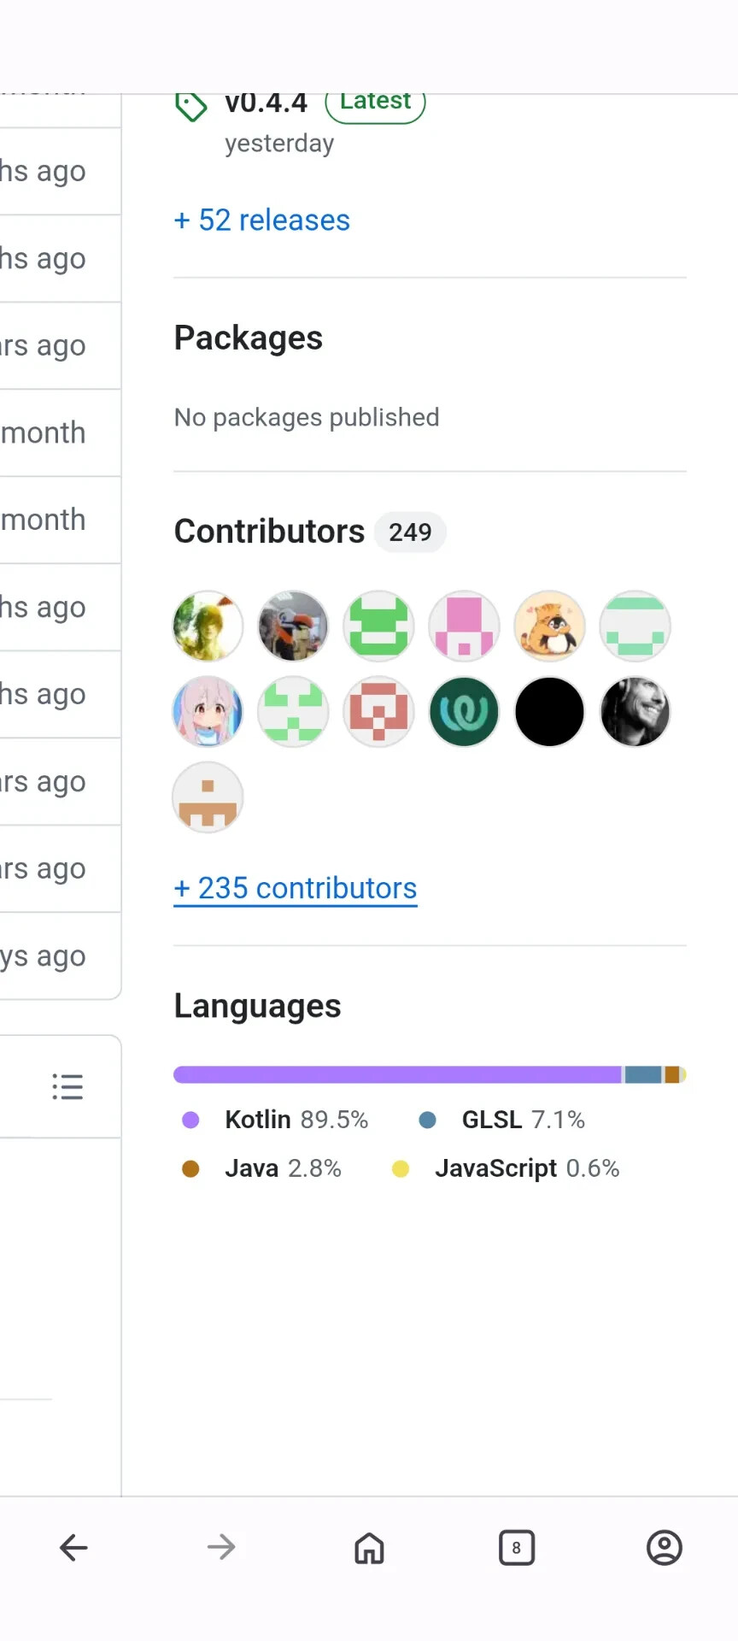
Task: Open the pink-haired anime contributor avatar
Action: [x=208, y=712]
